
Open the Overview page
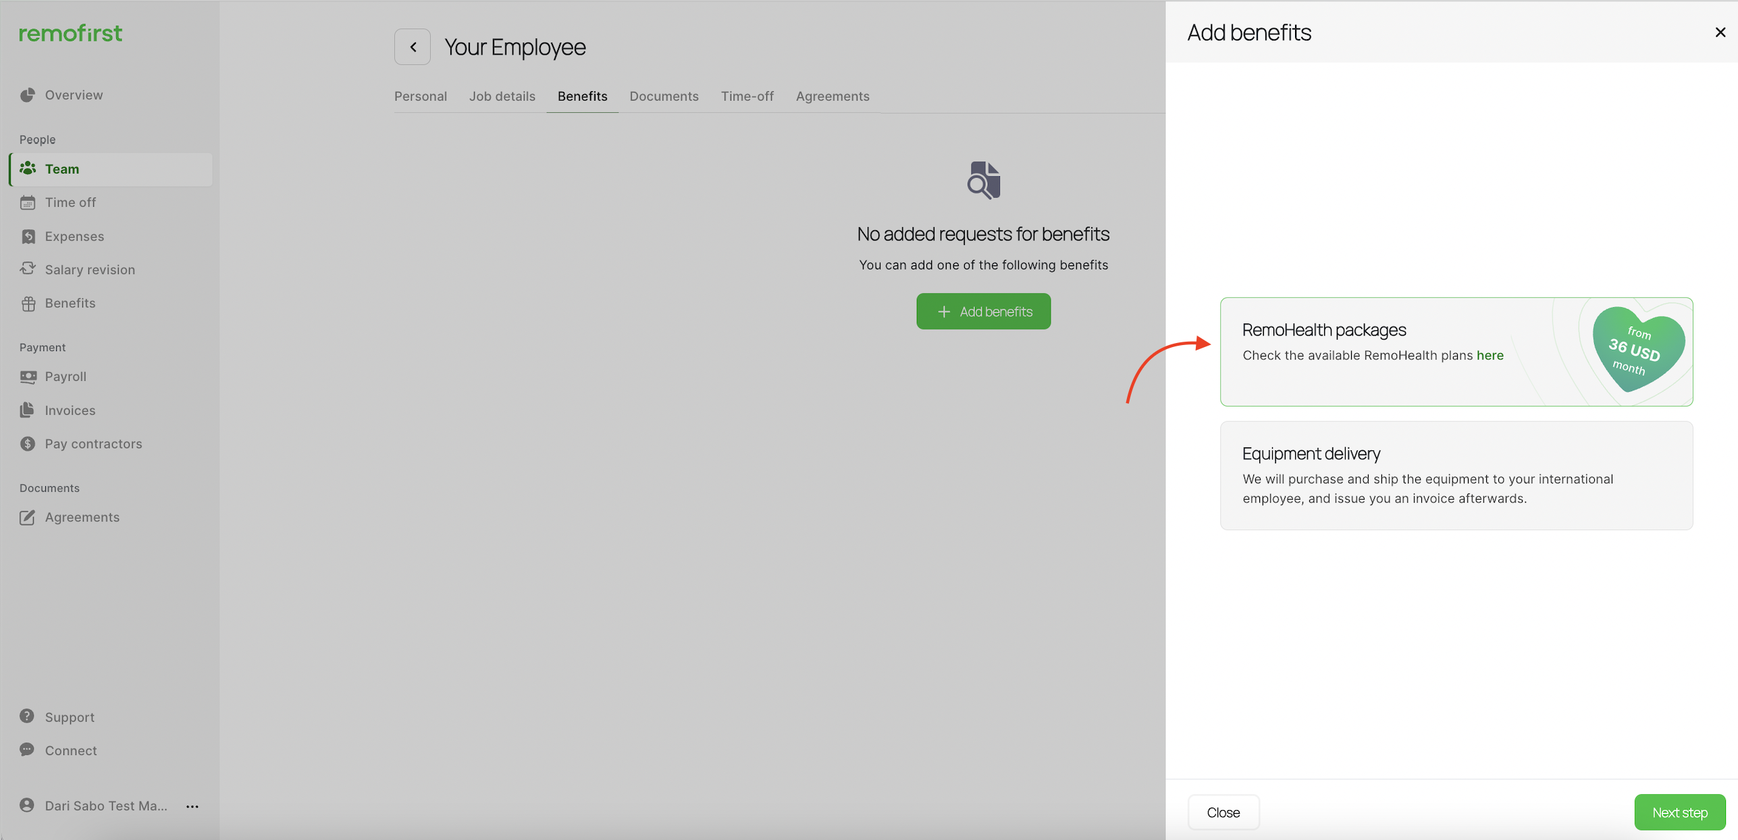[74, 95]
